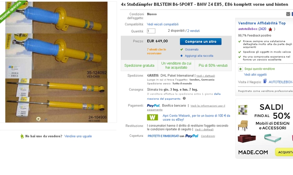This screenshot has width=293, height=175.
Task: Open Vedi veicoli compatibili link
Action: pos(163,24)
